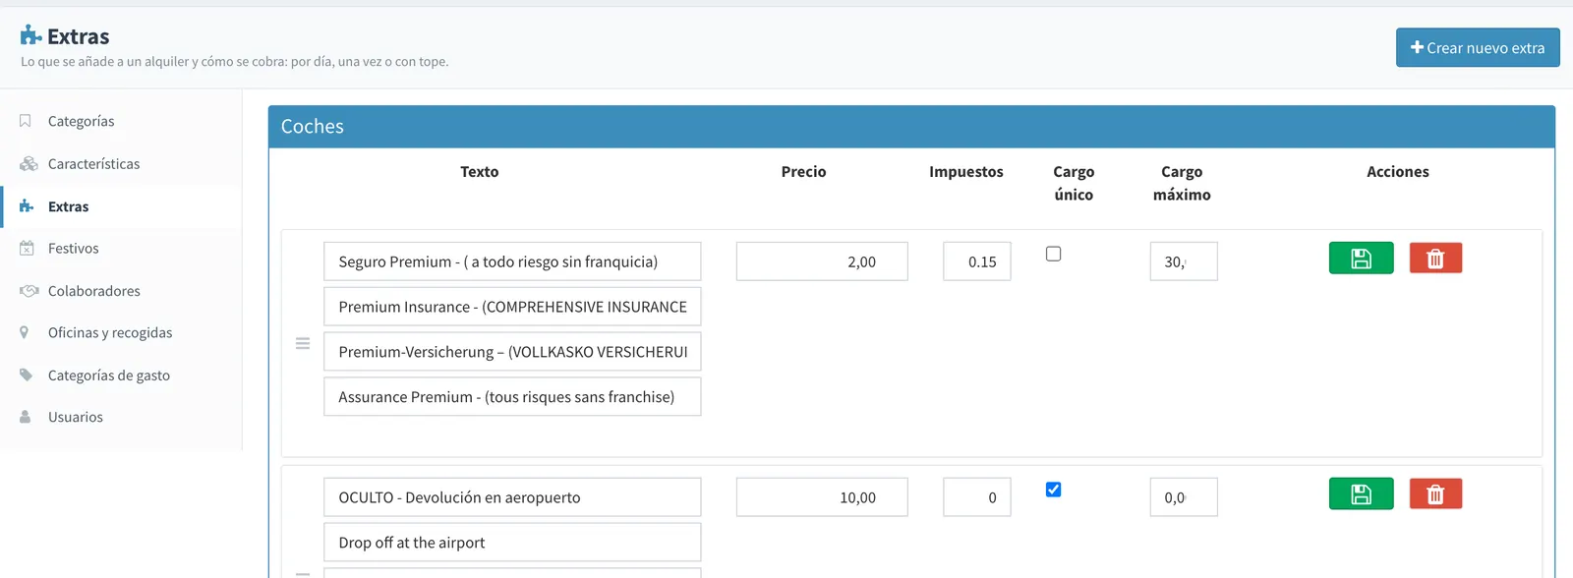
Task: Click the Extras puzzle icon in sidebar
Action: click(27, 206)
